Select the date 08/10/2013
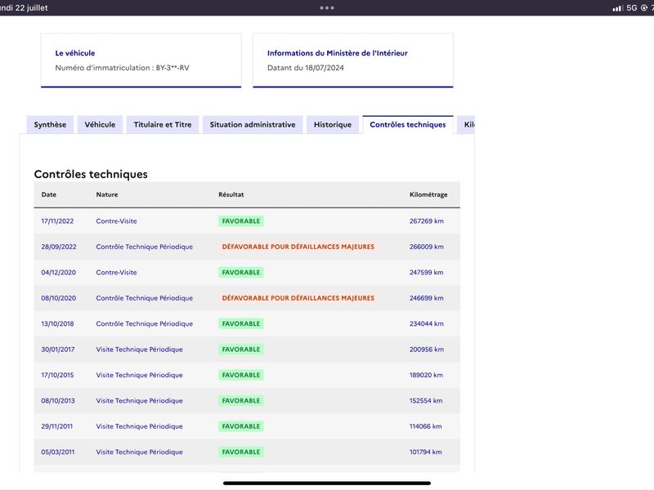Viewport: 654px width, 490px height. (x=58, y=401)
